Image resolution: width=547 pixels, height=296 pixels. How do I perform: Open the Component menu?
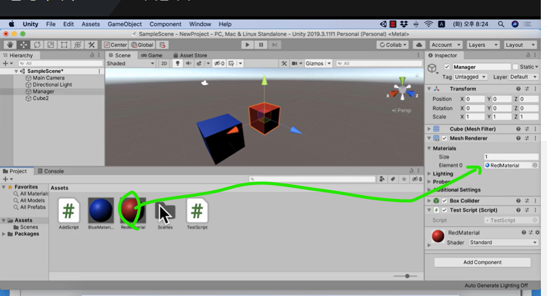(x=165, y=24)
